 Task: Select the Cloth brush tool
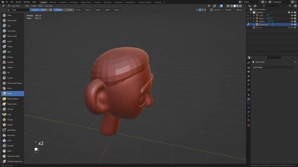point(13,141)
